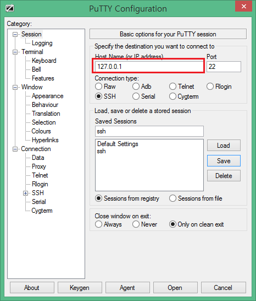Close the PuTTY Configuration window
This screenshot has height=301, width=256.
(x=243, y=6)
